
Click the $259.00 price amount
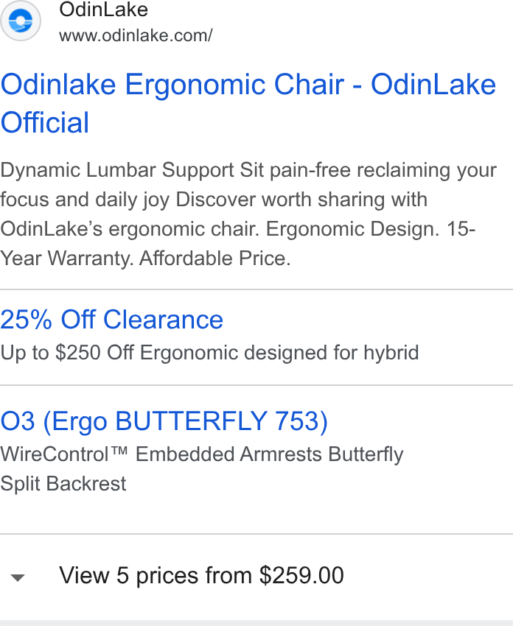click(301, 576)
